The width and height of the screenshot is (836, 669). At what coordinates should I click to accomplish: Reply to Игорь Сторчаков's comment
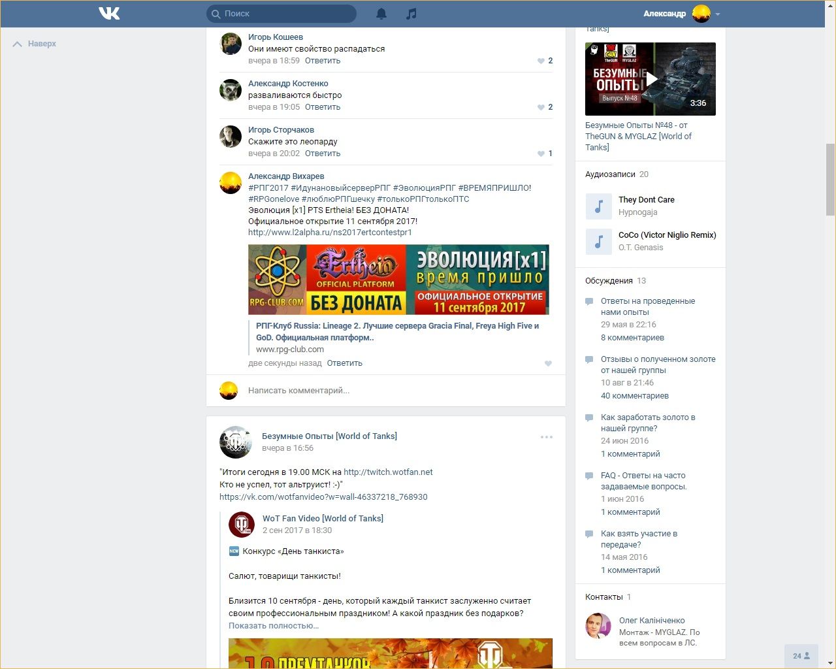[323, 154]
